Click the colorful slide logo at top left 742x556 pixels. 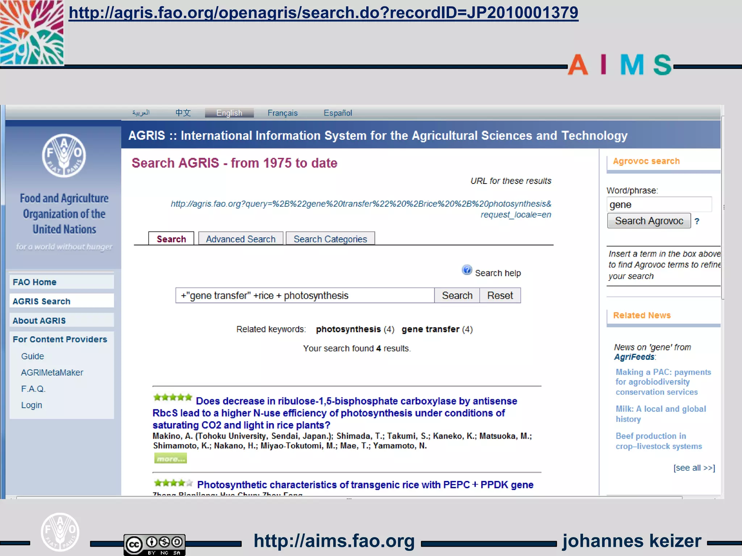[32, 32]
